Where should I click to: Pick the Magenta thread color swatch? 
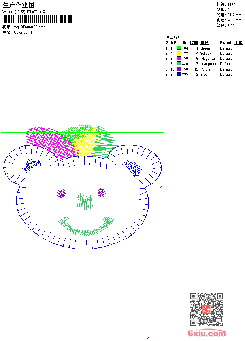coord(179,58)
